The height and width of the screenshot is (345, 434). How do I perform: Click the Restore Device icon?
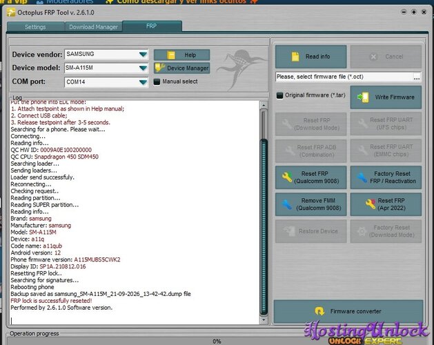point(289,231)
